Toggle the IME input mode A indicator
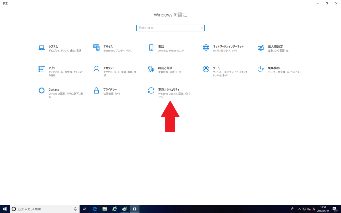Screen dimensions: 341x213 314,209
